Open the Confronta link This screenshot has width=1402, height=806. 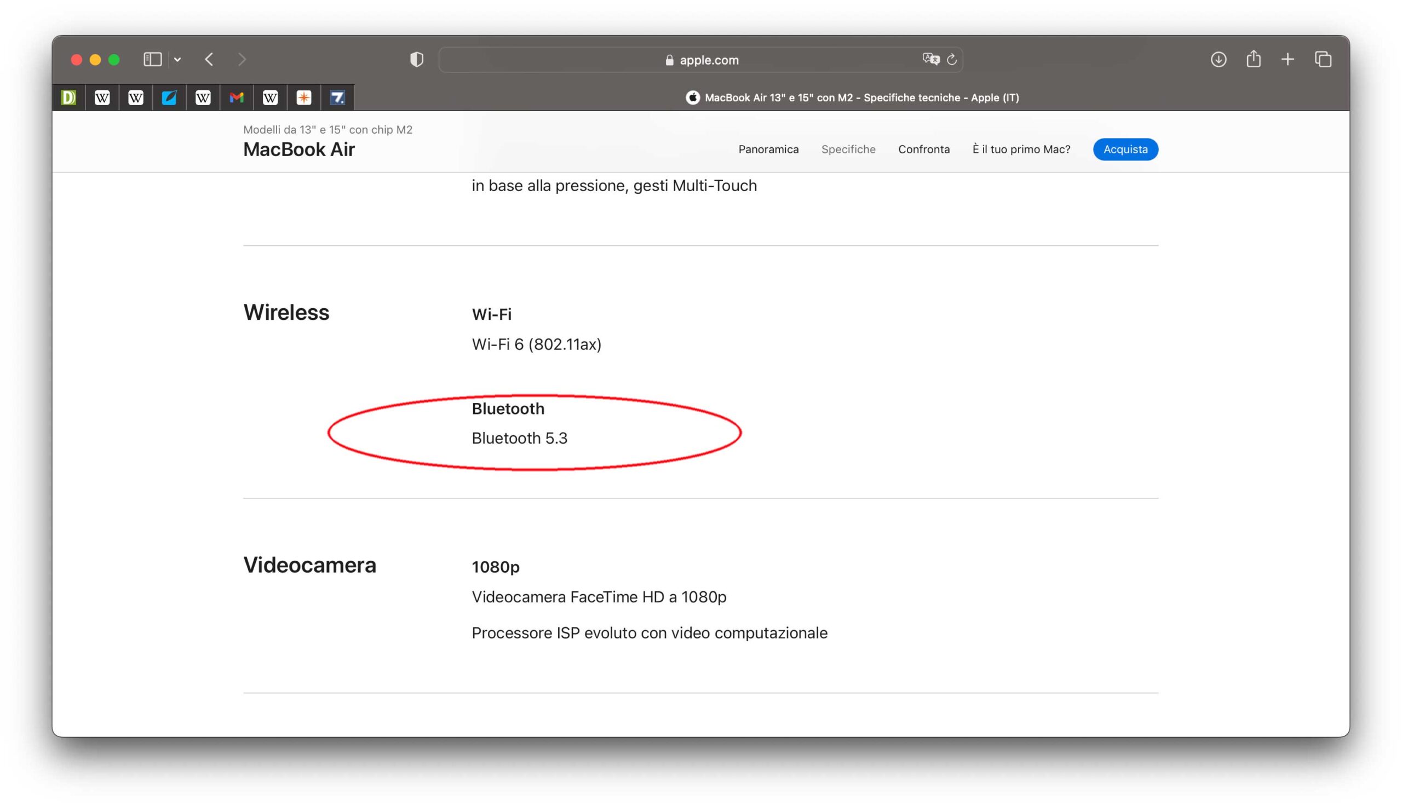[924, 149]
